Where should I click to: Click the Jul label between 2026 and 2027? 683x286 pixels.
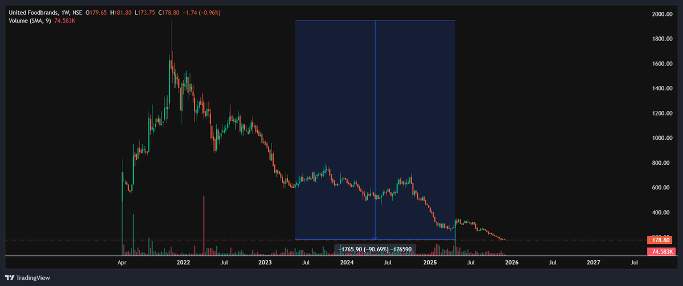(x=552, y=263)
